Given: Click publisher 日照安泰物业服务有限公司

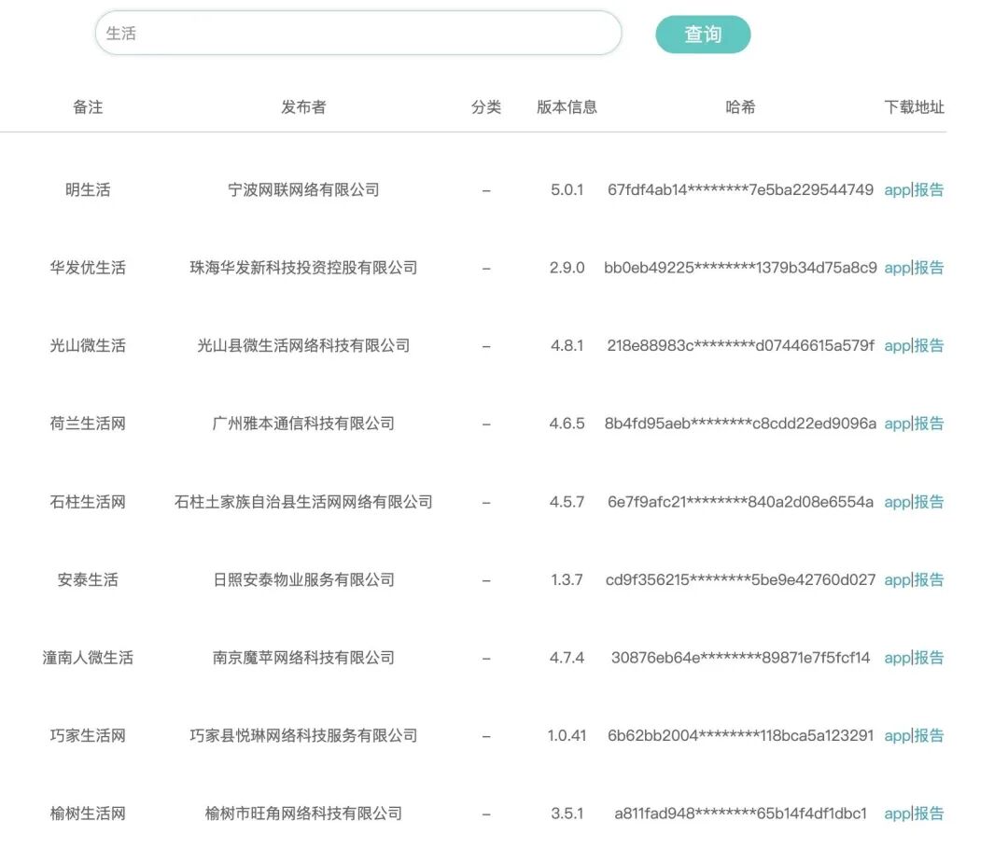Looking at the screenshot, I should (303, 579).
